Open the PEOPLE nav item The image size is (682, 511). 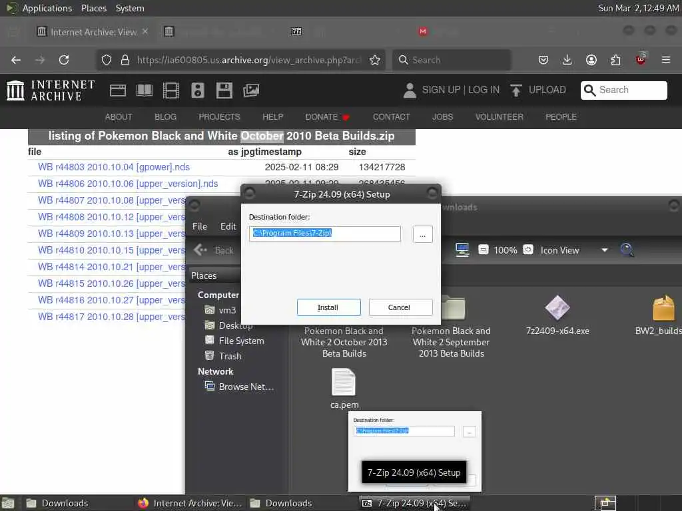[561, 117]
